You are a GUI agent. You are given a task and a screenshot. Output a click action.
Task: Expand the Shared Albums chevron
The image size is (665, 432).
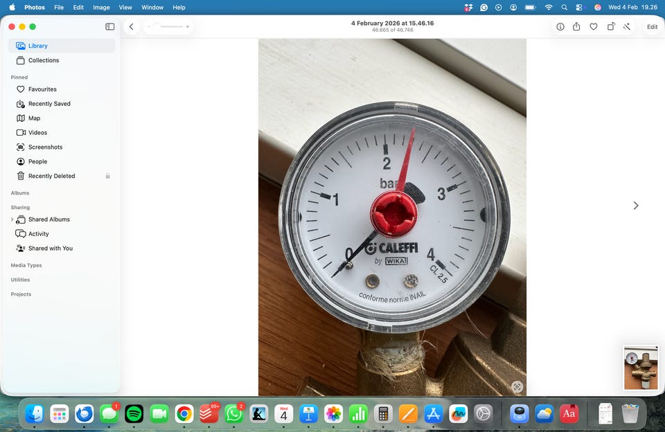pyautogui.click(x=12, y=219)
